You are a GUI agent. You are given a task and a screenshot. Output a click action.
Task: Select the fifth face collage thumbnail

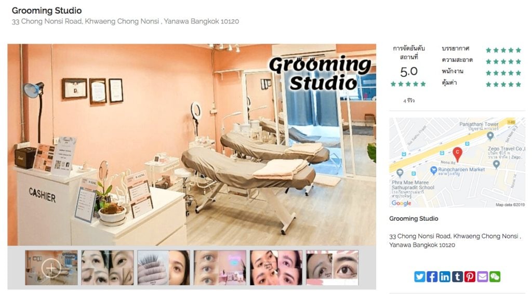[276, 268]
